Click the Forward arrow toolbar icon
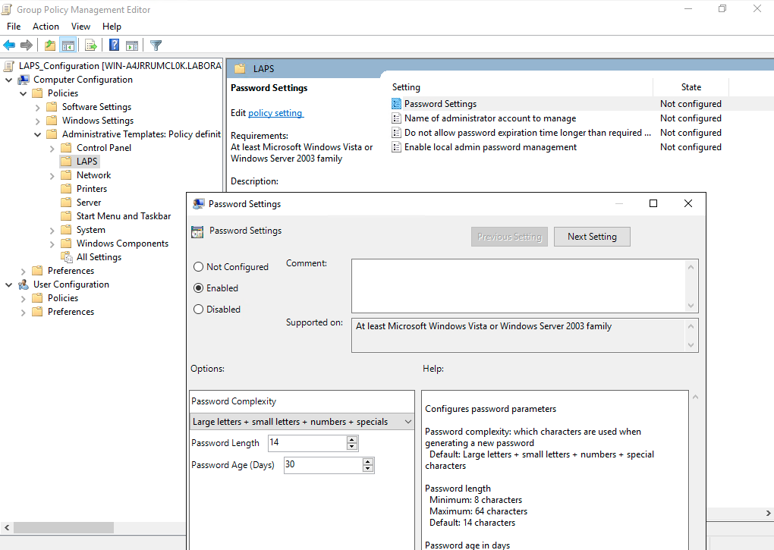Screen dimensions: 774x550 (26, 46)
